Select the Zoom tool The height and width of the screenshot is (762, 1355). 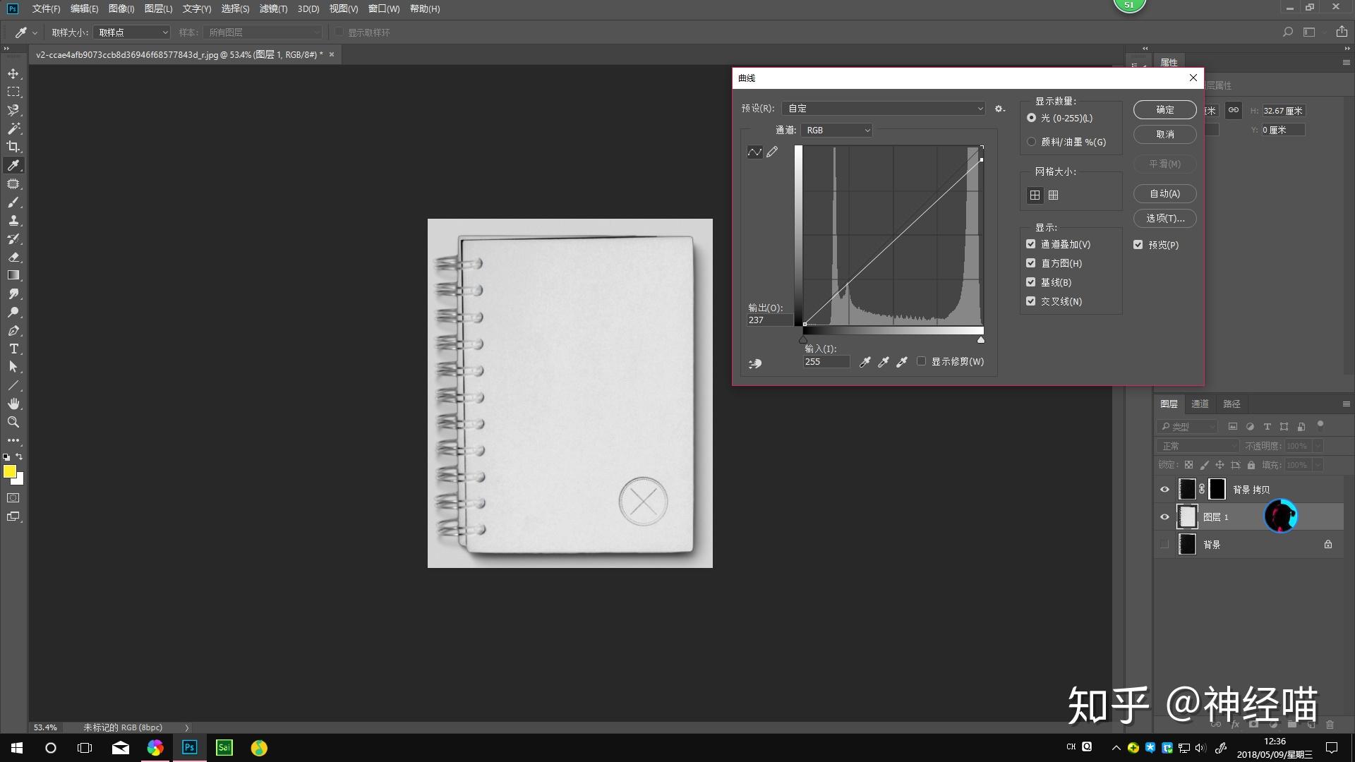(x=13, y=422)
